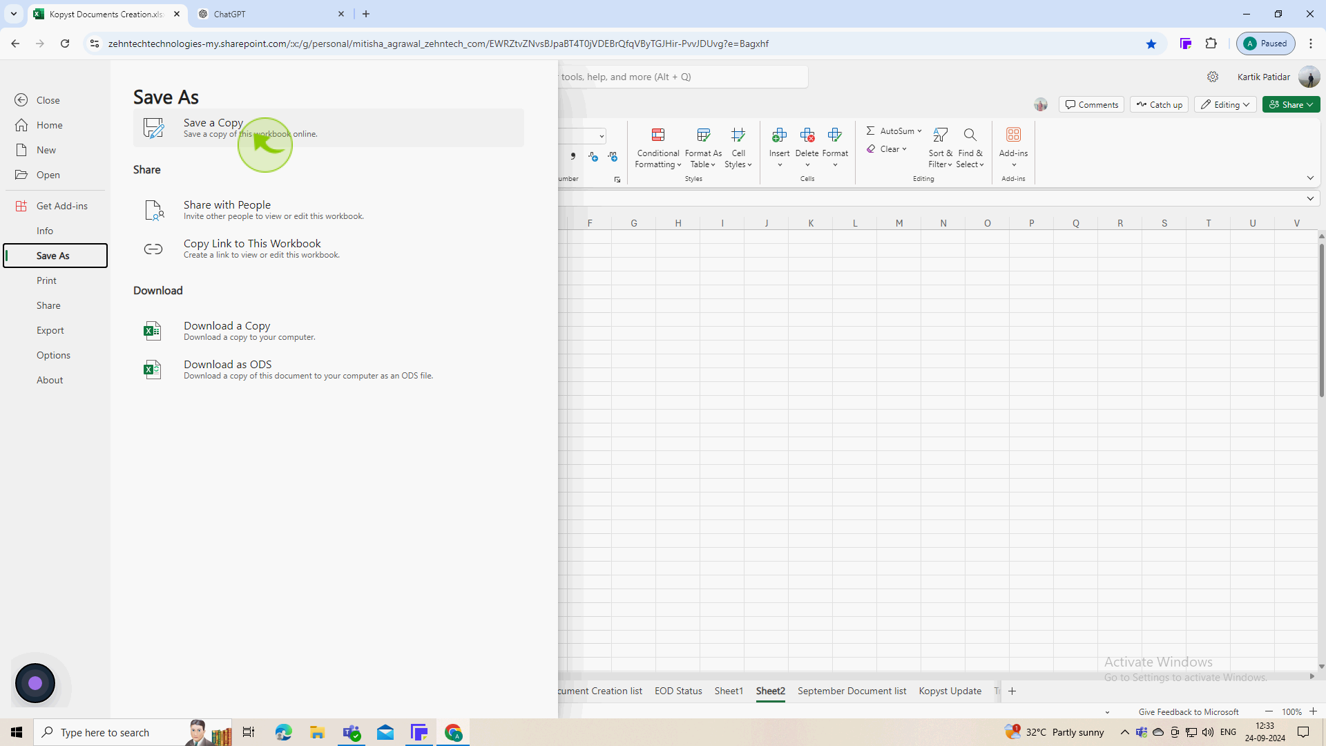The image size is (1326, 746).
Task: Click the Sort & Filter icon
Action: pos(940,135)
